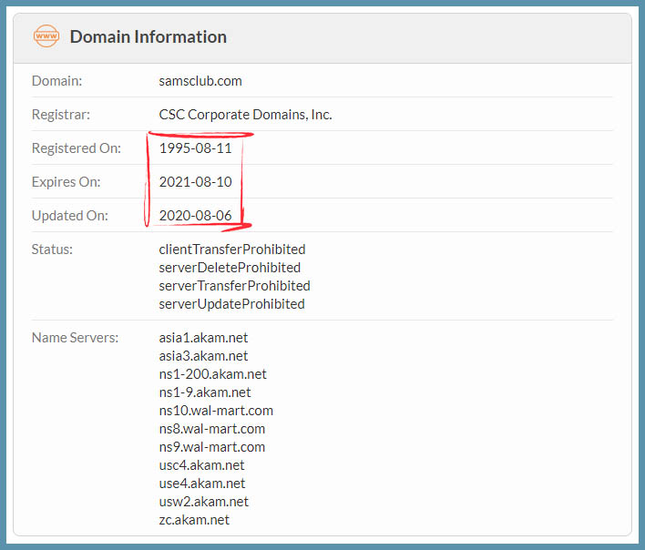The image size is (645, 550).
Task: Click the Registrar: label
Action: click(x=60, y=114)
